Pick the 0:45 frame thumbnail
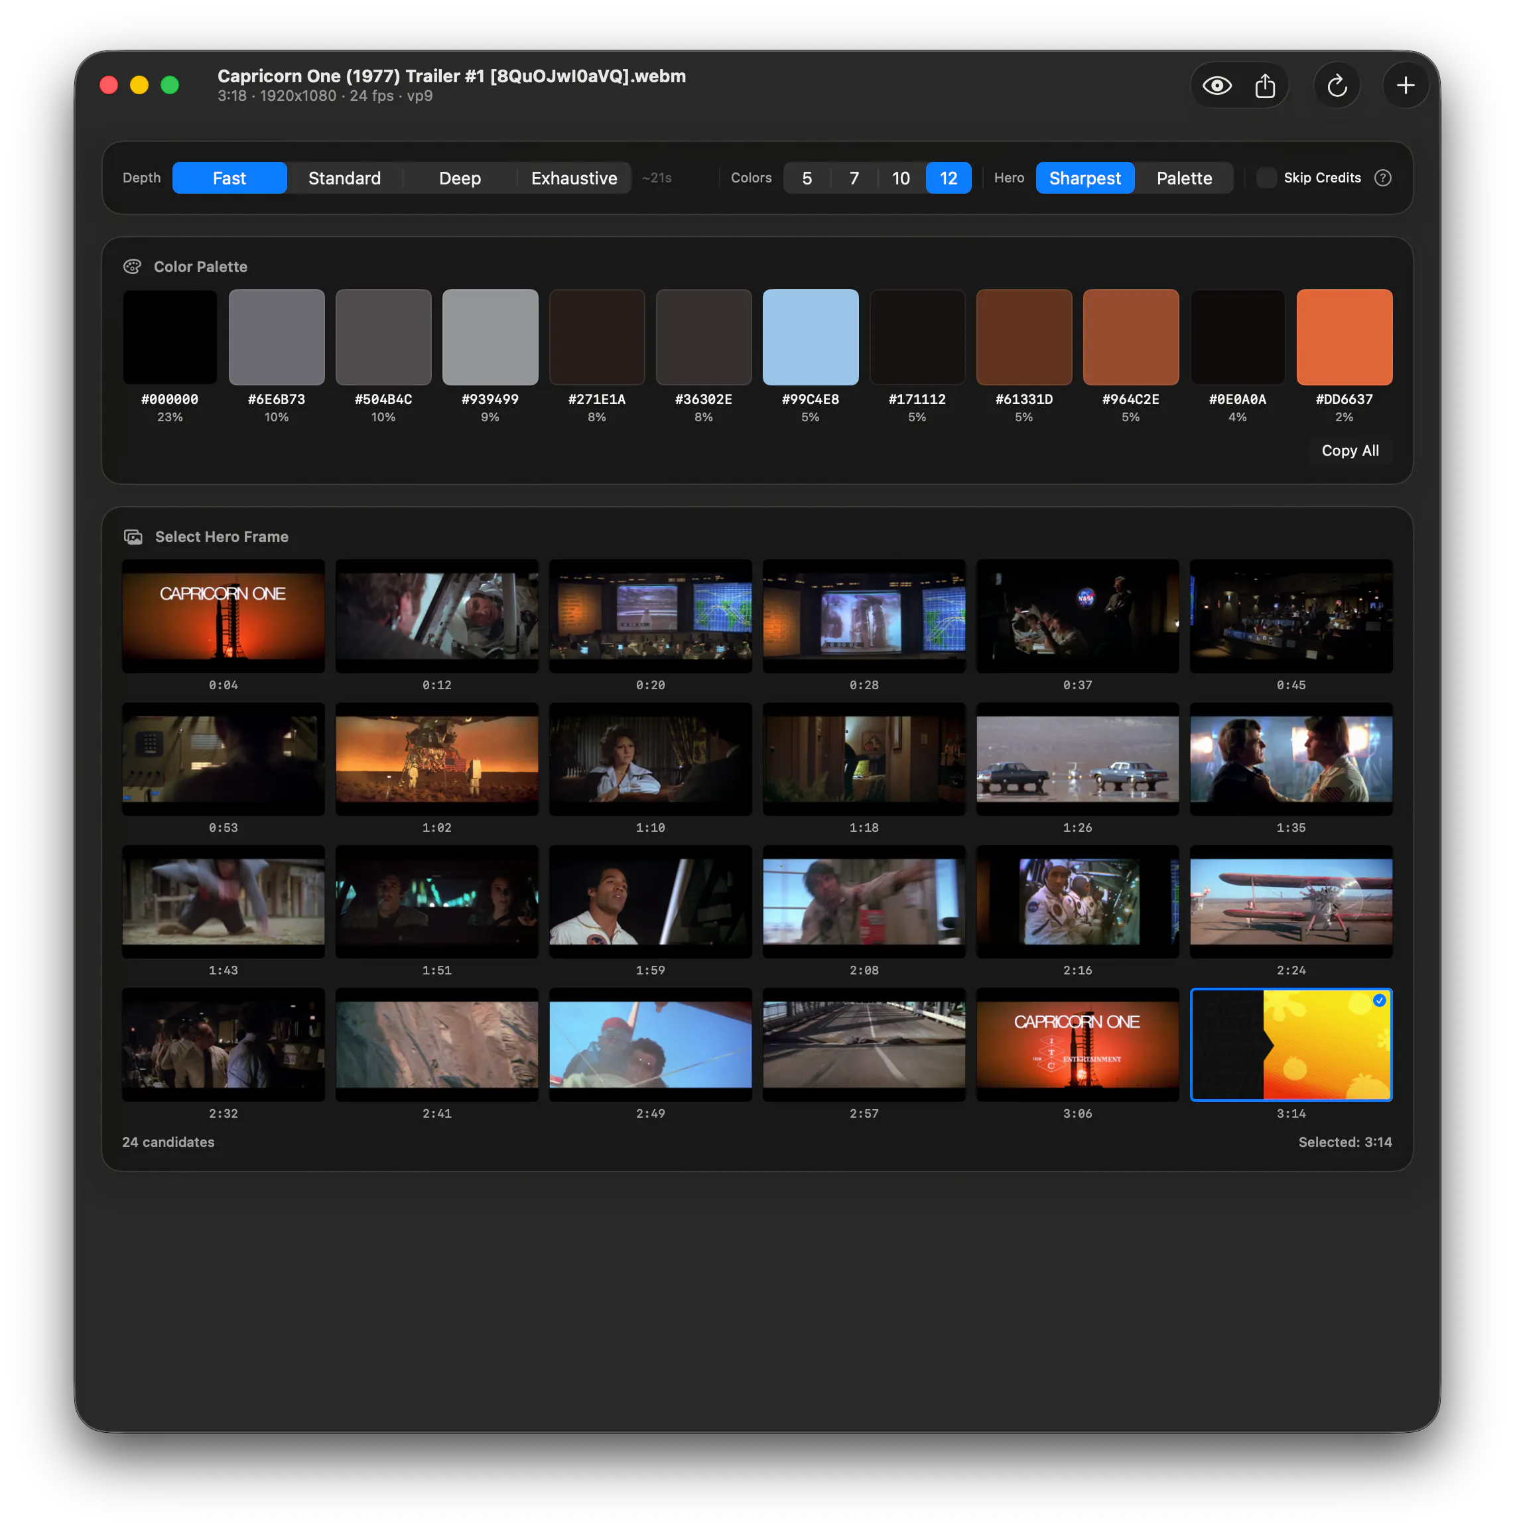 click(1291, 616)
